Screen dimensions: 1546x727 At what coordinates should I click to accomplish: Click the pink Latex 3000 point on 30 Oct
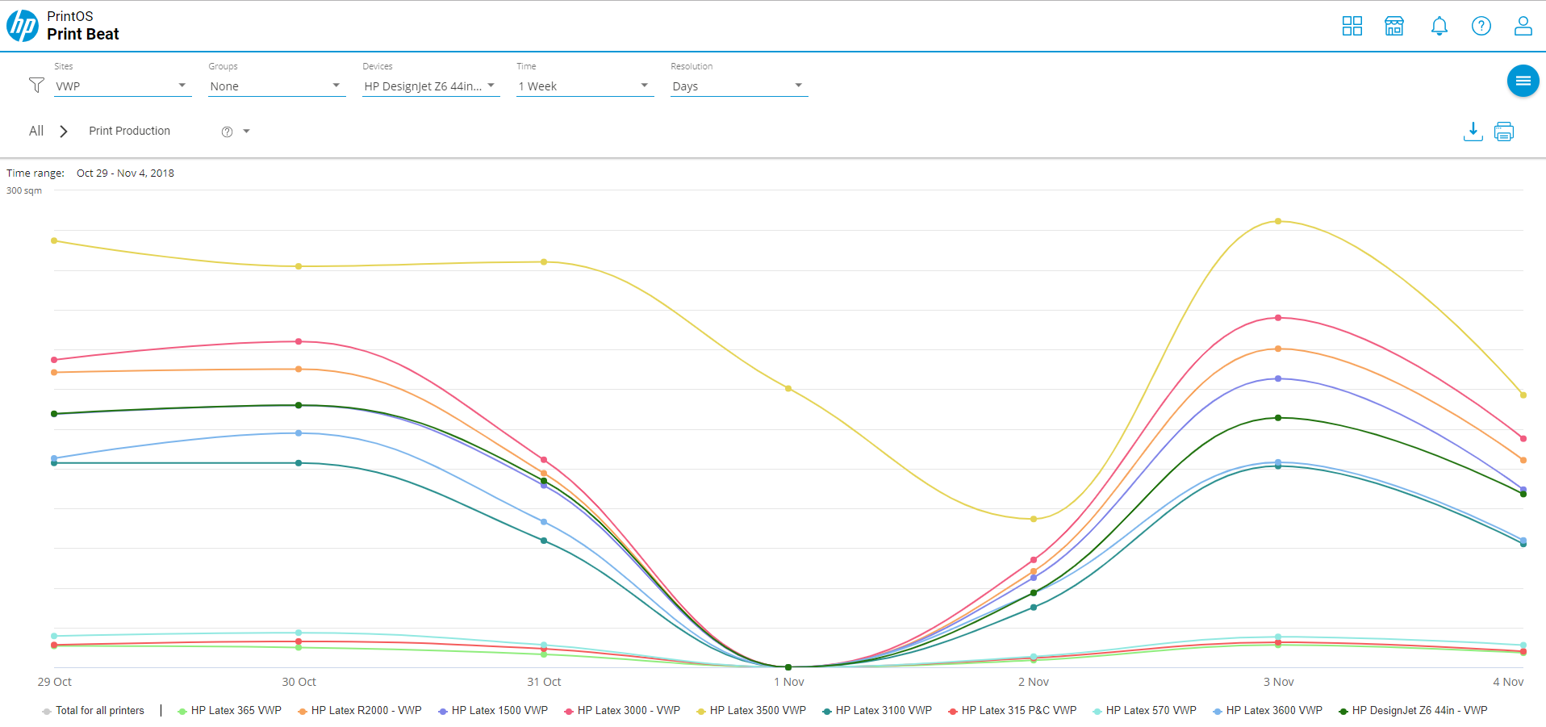click(x=299, y=341)
